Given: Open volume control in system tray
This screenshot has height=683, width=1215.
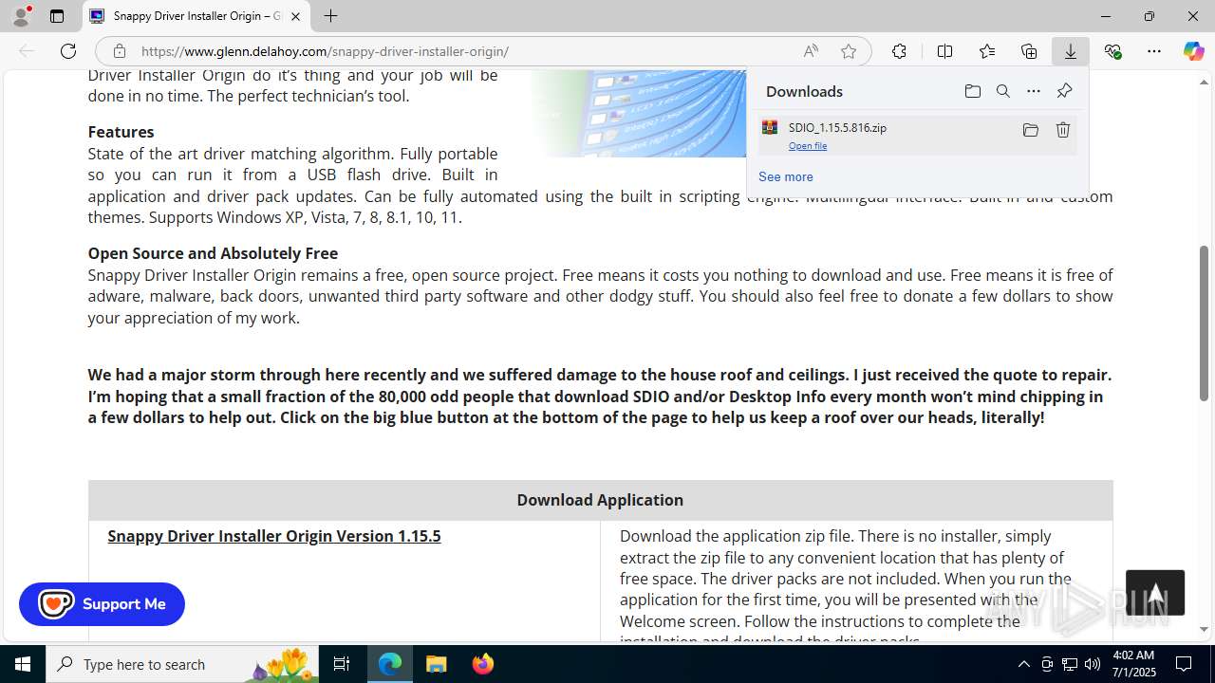Looking at the screenshot, I should point(1093,664).
